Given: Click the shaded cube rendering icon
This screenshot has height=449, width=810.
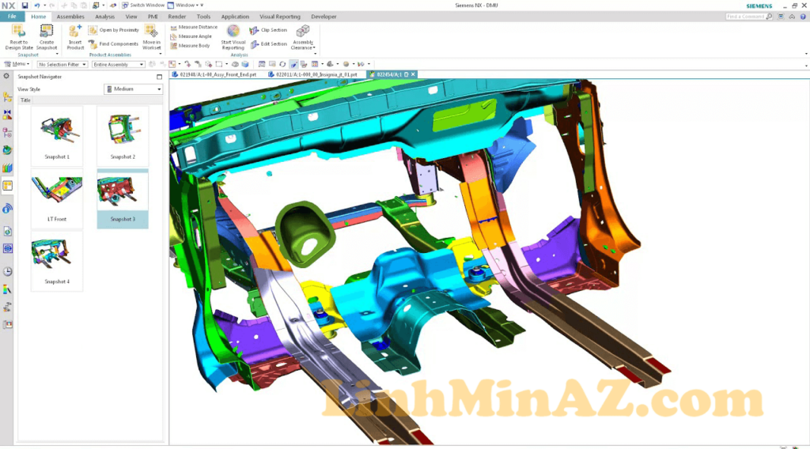Looking at the screenshot, I should tap(245, 64).
